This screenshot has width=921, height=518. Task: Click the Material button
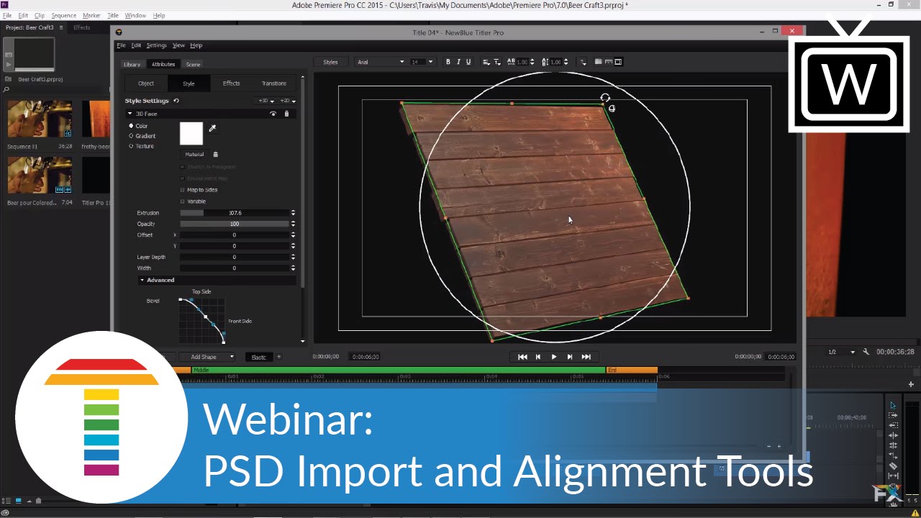pos(194,154)
